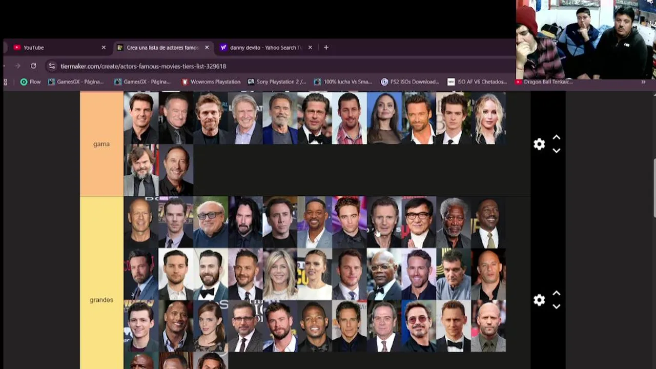The width and height of the screenshot is (656, 369).
Task: Open the PS2 ISOs Download bookmark
Action: (x=410, y=81)
